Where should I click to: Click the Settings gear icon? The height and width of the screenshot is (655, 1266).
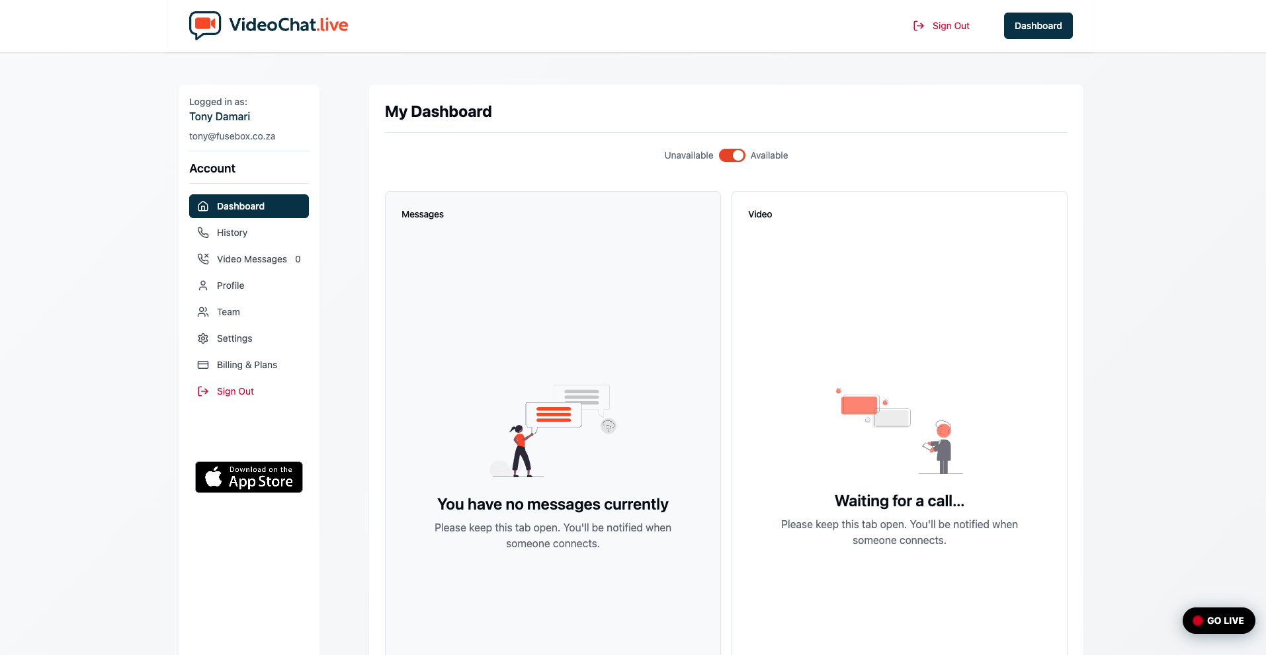[203, 338]
